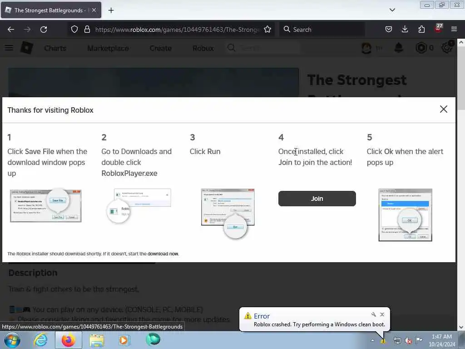The width and height of the screenshot is (465, 349).
Task: Click the Firefox back arrow
Action: tap(11, 30)
